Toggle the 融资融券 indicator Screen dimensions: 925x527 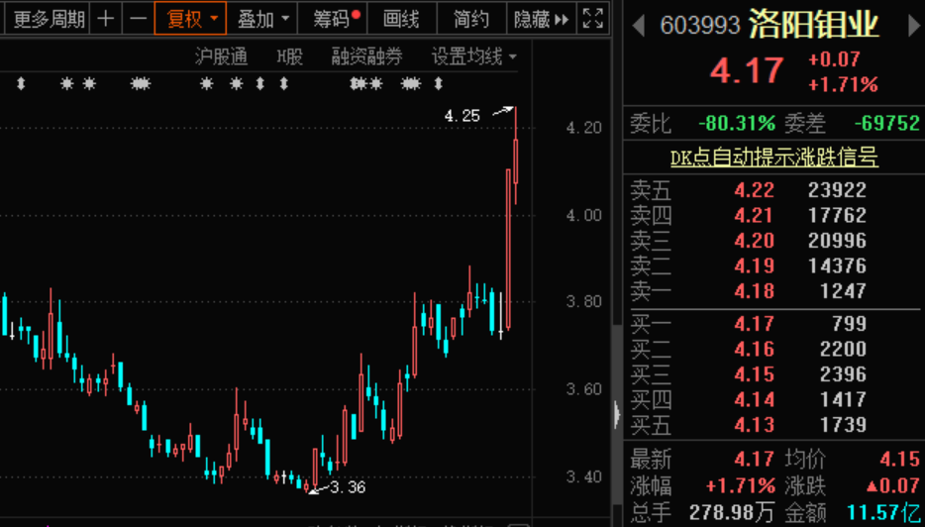(x=367, y=57)
